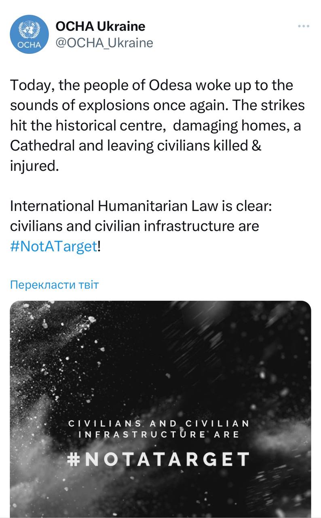
Task: Open the OCHA Ukraine display name
Action: (x=100, y=27)
